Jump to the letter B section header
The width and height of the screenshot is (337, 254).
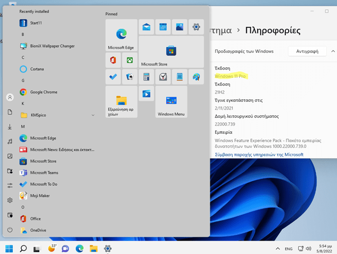tap(23, 35)
